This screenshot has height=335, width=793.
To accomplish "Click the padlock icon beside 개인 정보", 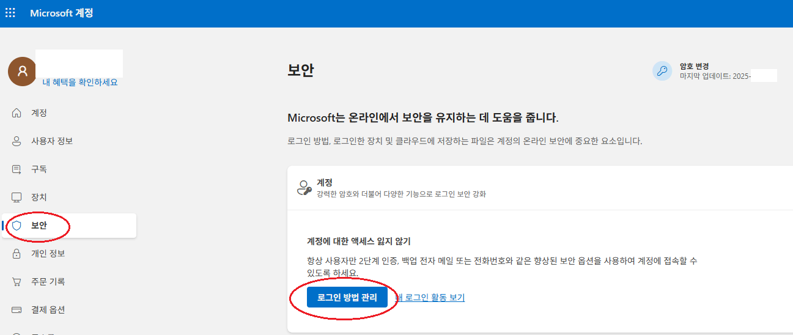I will click(x=17, y=254).
